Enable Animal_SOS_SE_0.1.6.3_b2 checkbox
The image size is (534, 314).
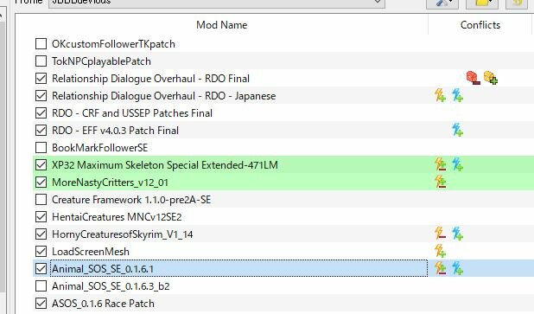[x=41, y=286]
